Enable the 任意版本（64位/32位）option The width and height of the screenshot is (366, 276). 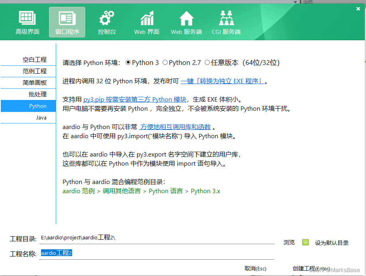point(207,62)
